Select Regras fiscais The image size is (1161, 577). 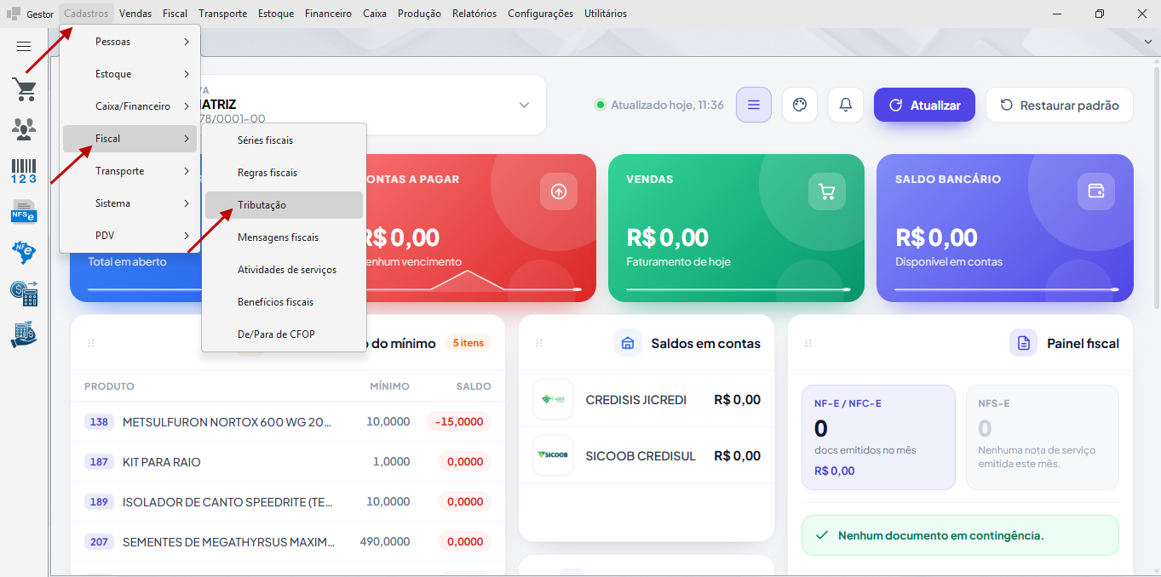point(284,173)
